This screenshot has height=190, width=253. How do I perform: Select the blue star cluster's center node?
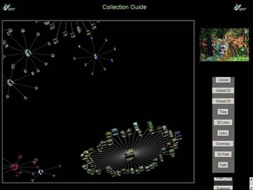click(96, 56)
